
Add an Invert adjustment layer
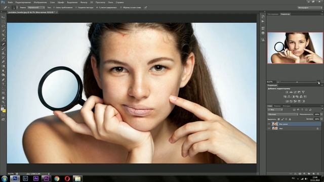click(287, 101)
